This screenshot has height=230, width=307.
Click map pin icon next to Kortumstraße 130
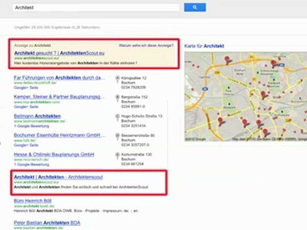coord(117,156)
